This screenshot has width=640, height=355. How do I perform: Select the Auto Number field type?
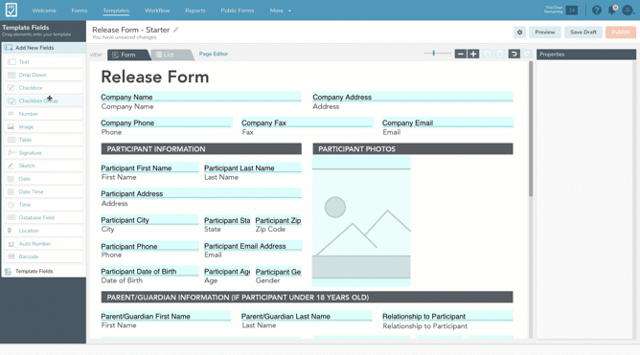click(44, 244)
